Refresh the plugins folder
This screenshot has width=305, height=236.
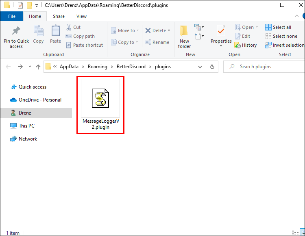[212, 67]
